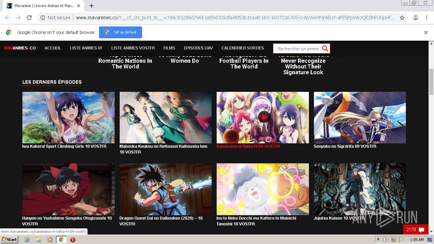Play Kamisama ni Natta Hi via play icon
Image resolution: width=434 pixels, height=244 pixels.
(x=264, y=117)
